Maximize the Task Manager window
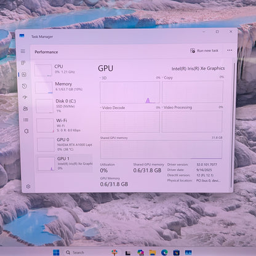Image resolution: width=256 pixels, height=256 pixels. tap(217, 31)
